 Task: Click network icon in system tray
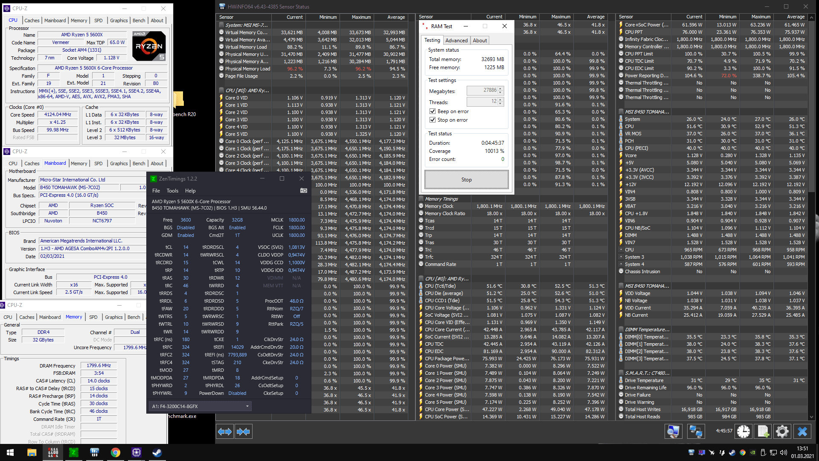[x=773, y=452]
